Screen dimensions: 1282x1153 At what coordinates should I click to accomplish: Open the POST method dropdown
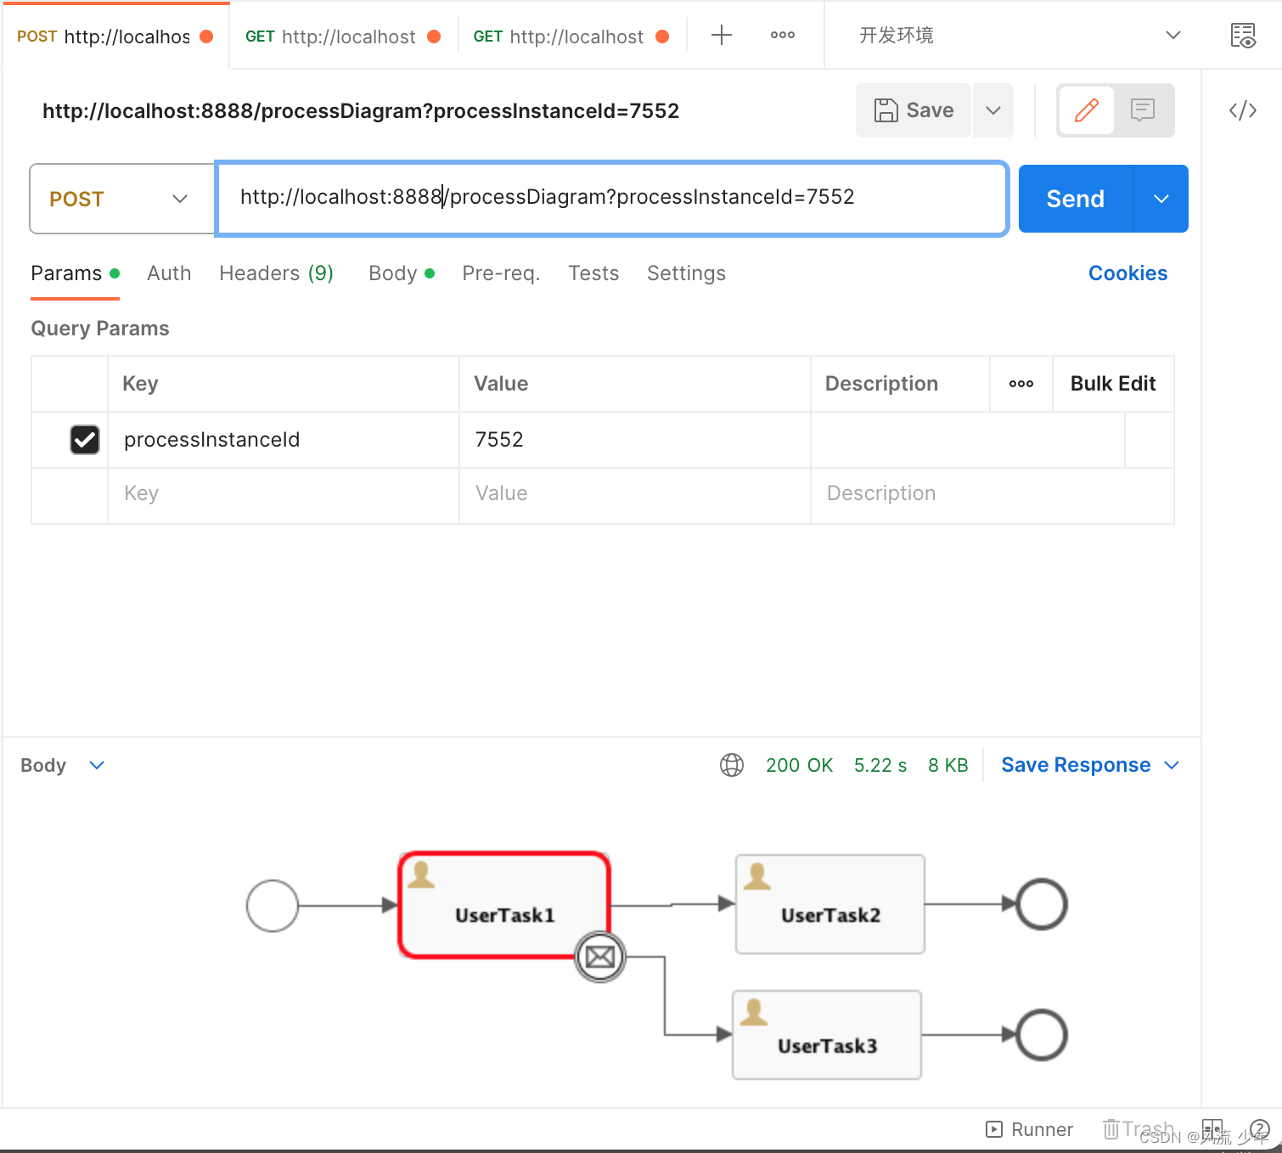pos(122,199)
